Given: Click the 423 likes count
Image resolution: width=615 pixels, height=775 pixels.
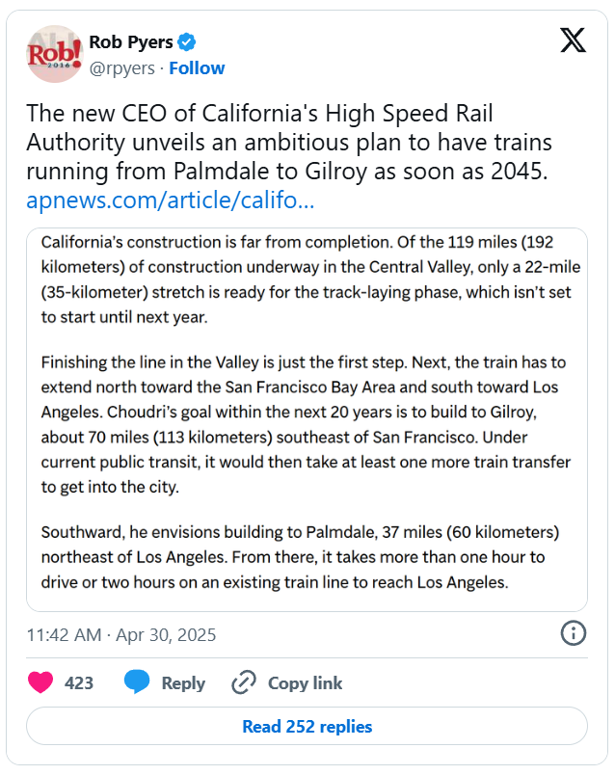Looking at the screenshot, I should point(79,682).
